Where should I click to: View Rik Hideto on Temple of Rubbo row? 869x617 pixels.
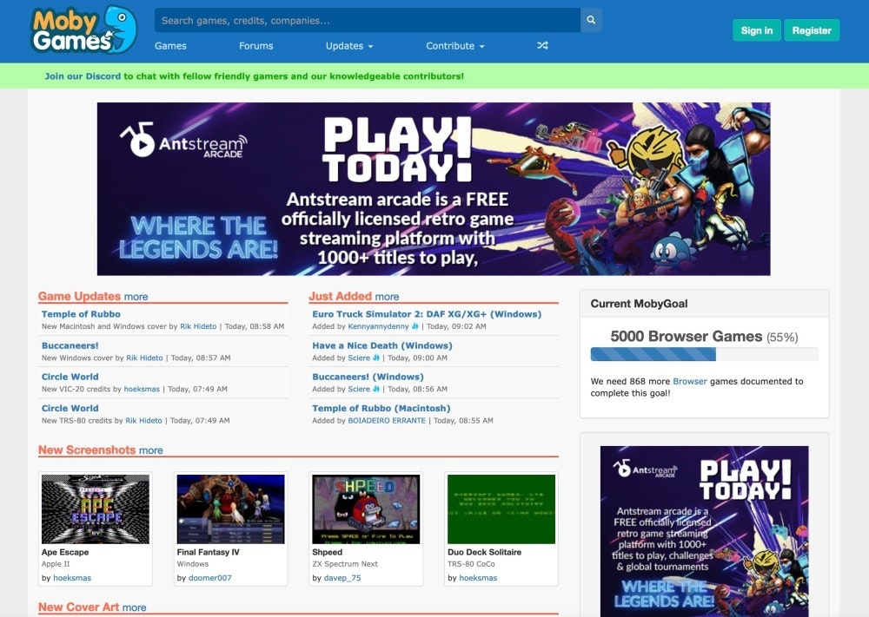click(198, 326)
